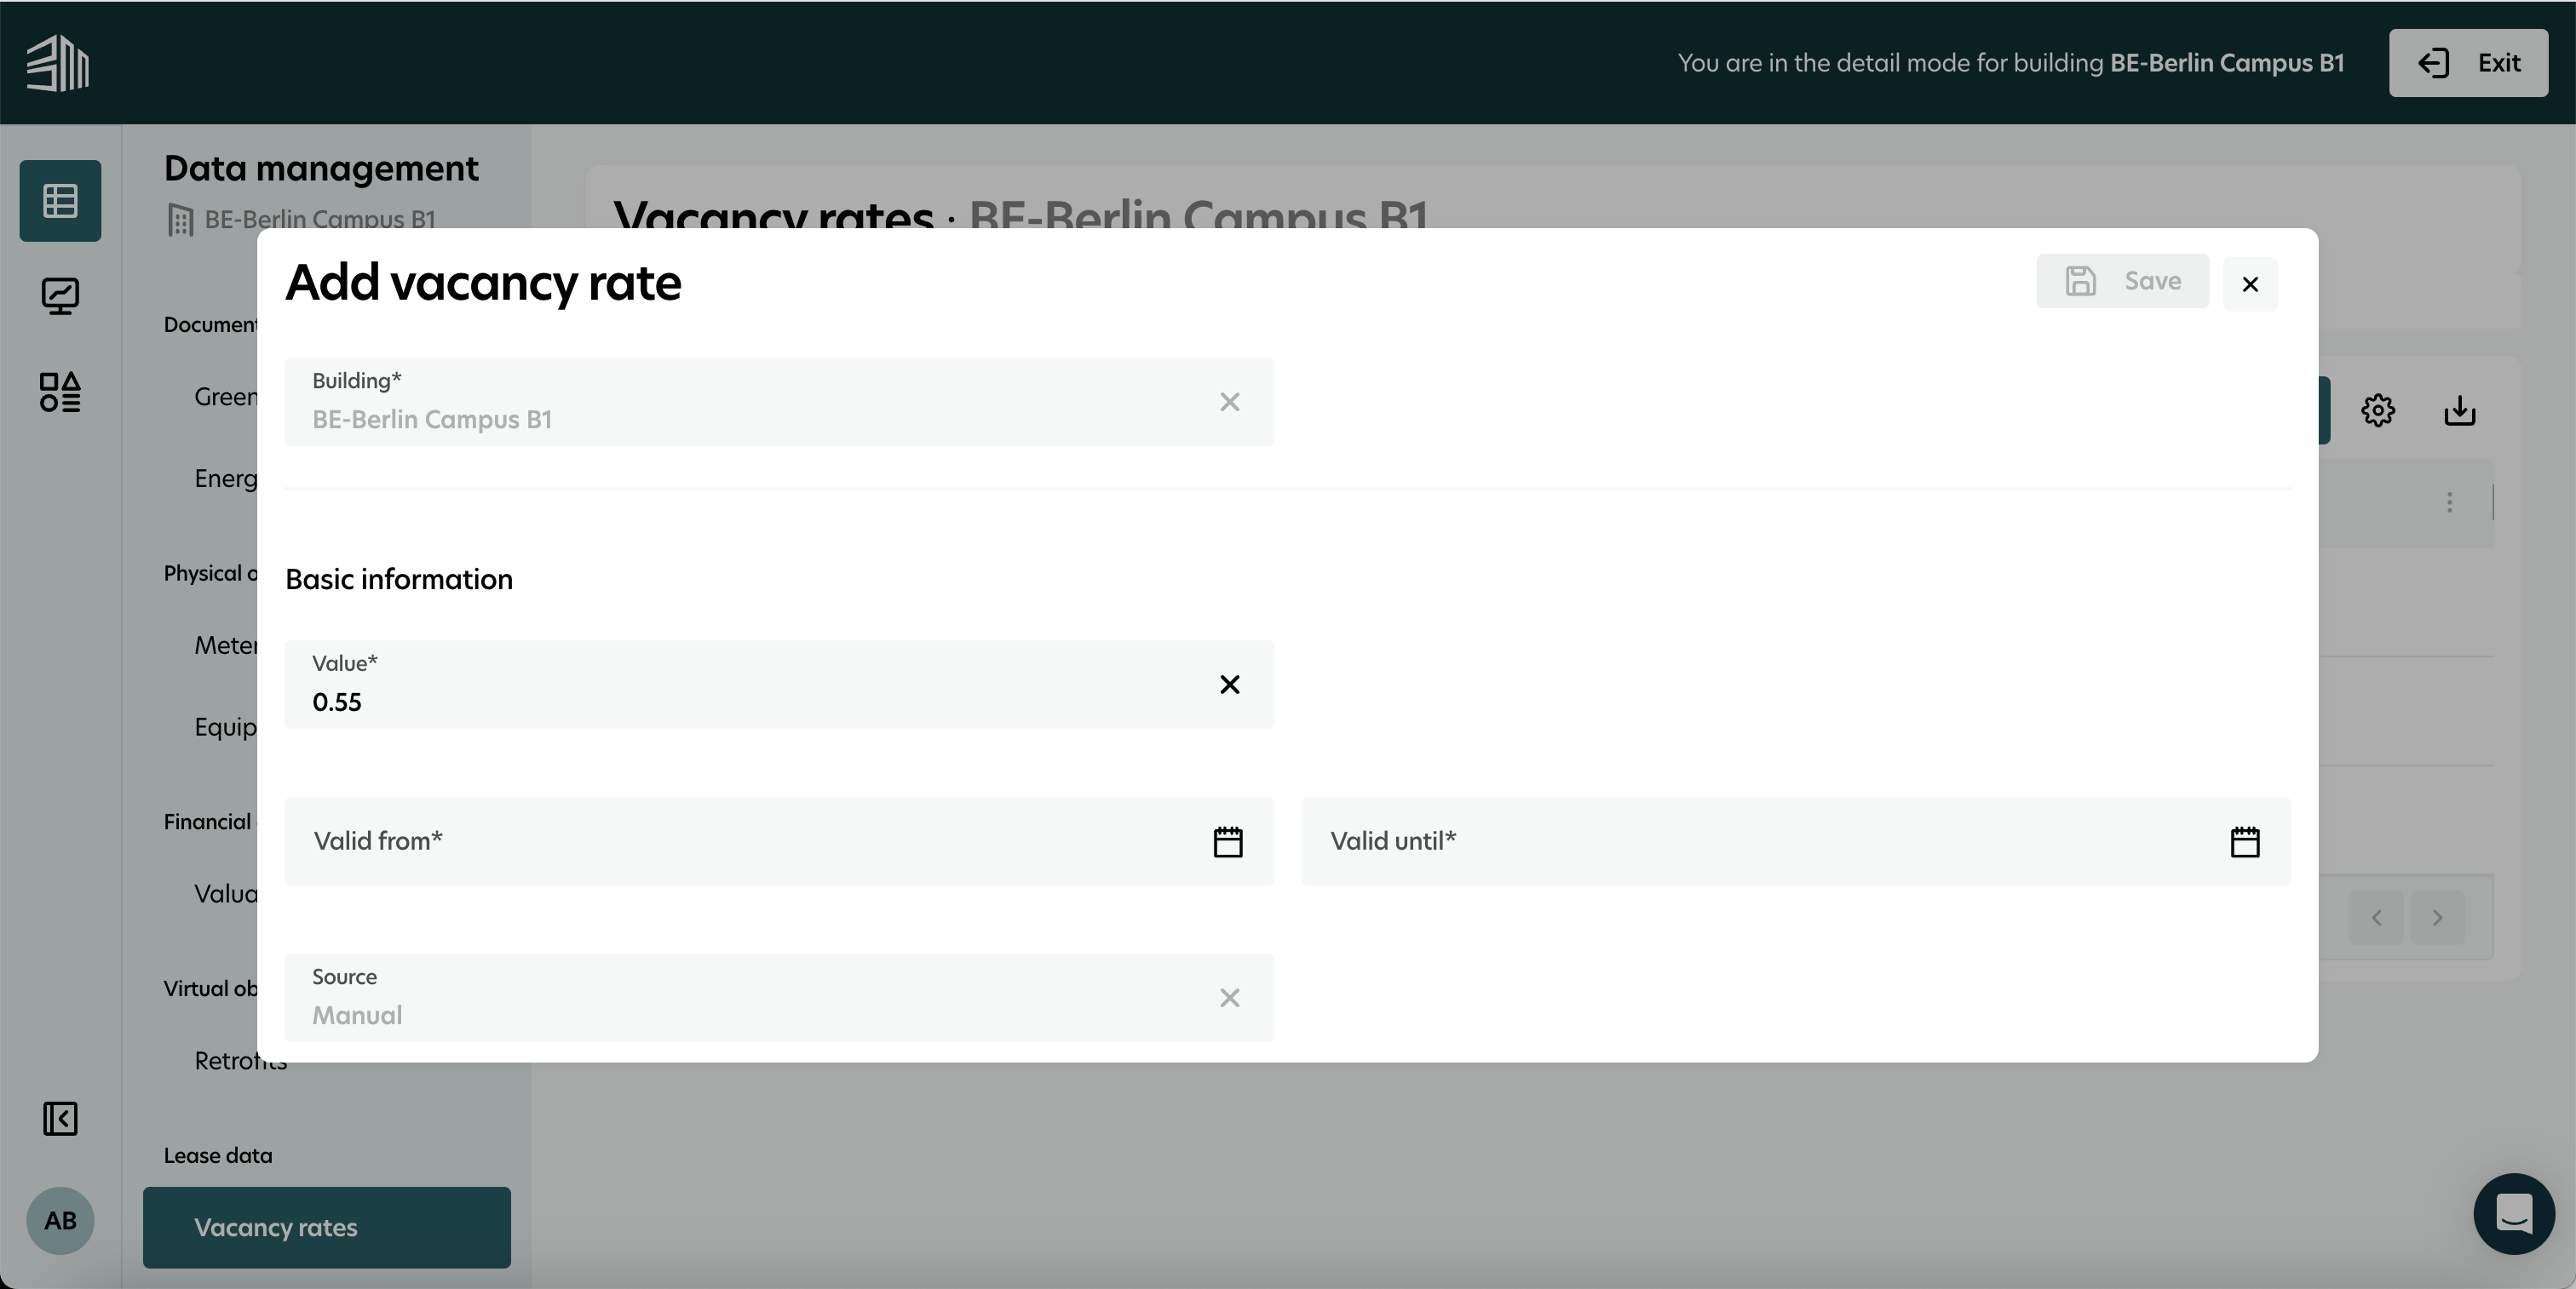The height and width of the screenshot is (1289, 2576).
Task: Open the Valid until date picker
Action: point(2244,840)
